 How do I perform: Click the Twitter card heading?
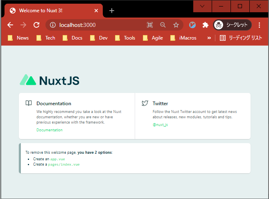point(160,104)
